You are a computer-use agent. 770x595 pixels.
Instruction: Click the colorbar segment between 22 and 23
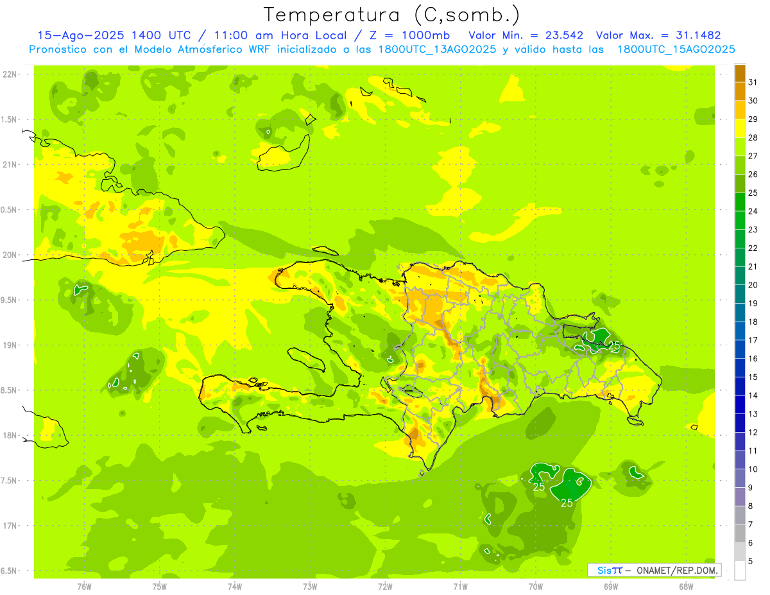click(x=740, y=239)
